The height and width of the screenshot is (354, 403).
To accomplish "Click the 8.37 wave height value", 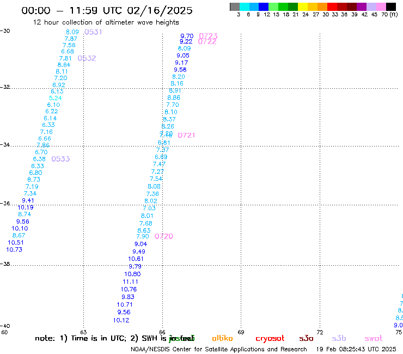I will pyautogui.click(x=169, y=119).
